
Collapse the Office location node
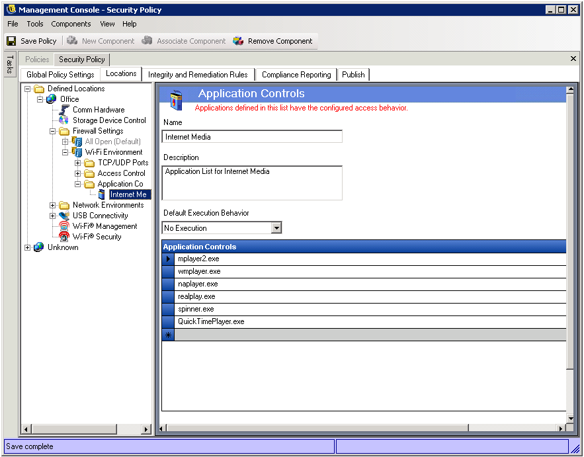tap(40, 99)
